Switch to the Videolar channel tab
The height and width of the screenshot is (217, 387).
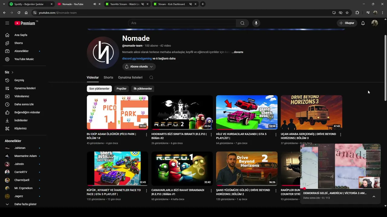coord(93,77)
